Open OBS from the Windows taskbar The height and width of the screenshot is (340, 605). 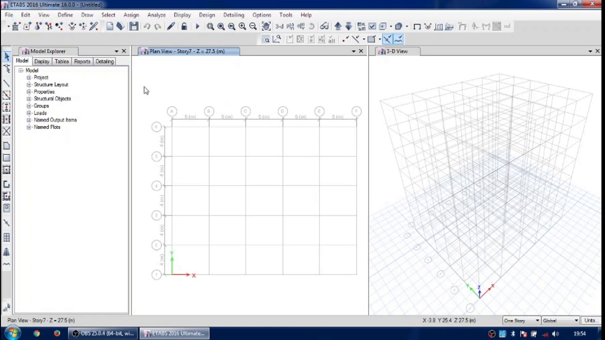[x=102, y=333]
